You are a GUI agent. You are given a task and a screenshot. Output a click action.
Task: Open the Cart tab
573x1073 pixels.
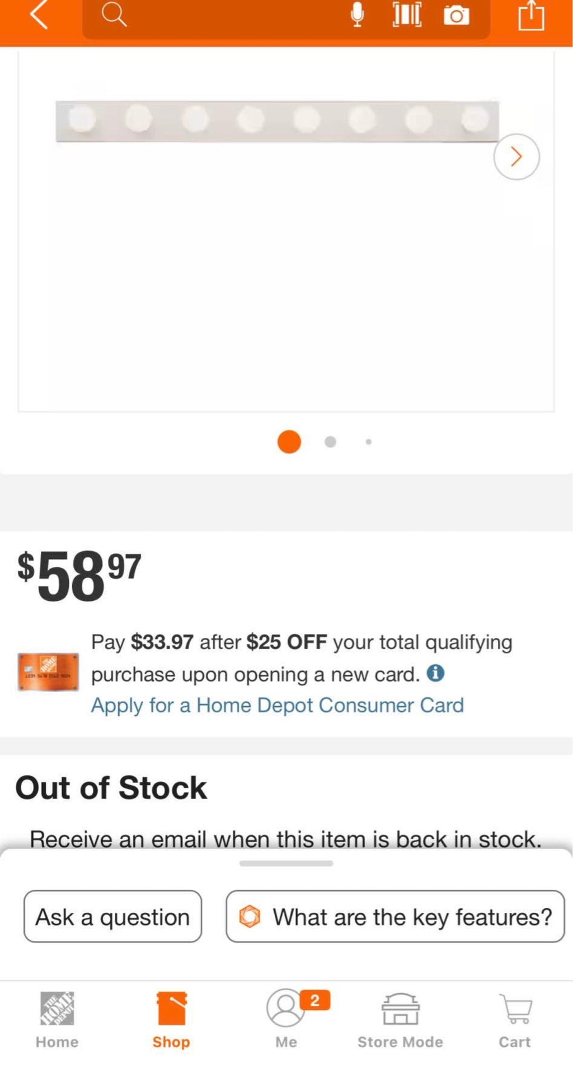pos(515,1020)
